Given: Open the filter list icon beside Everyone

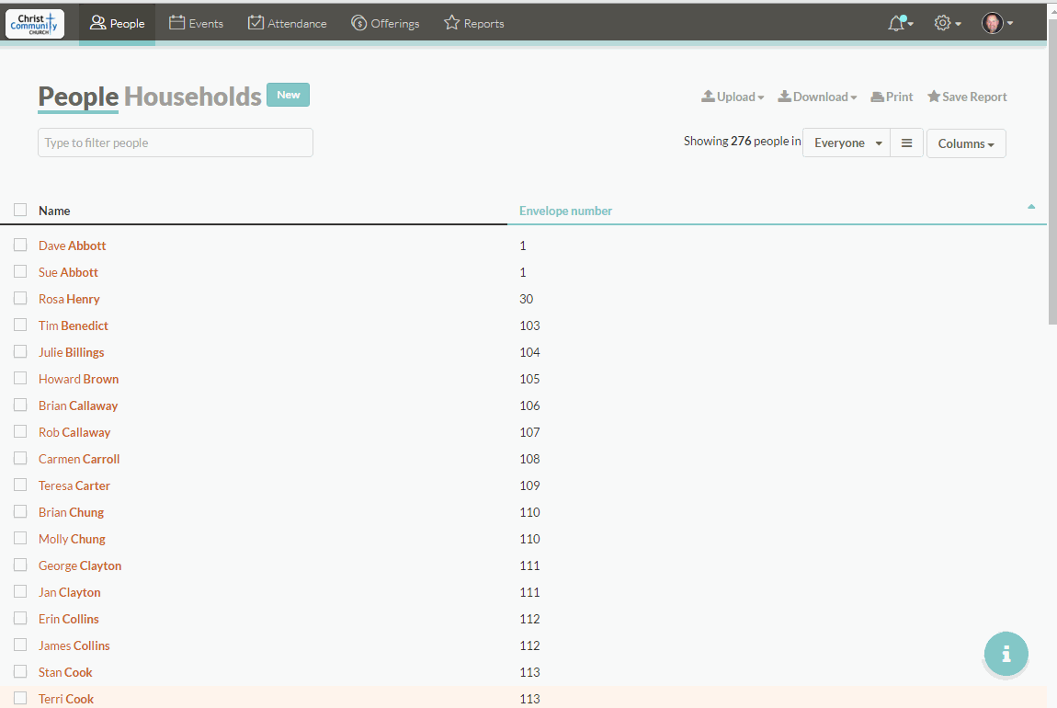Looking at the screenshot, I should point(906,143).
